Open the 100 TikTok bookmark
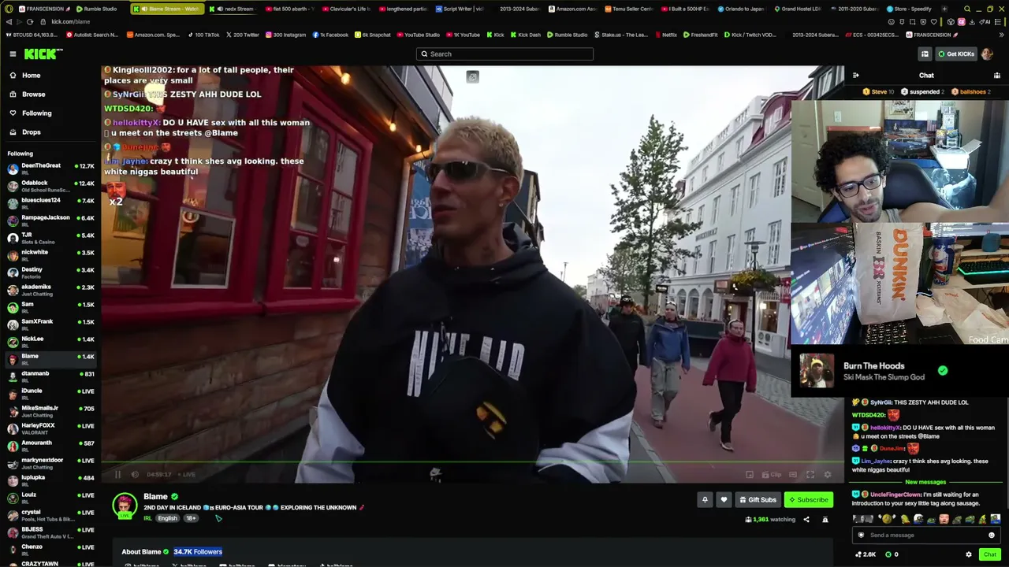 203,35
